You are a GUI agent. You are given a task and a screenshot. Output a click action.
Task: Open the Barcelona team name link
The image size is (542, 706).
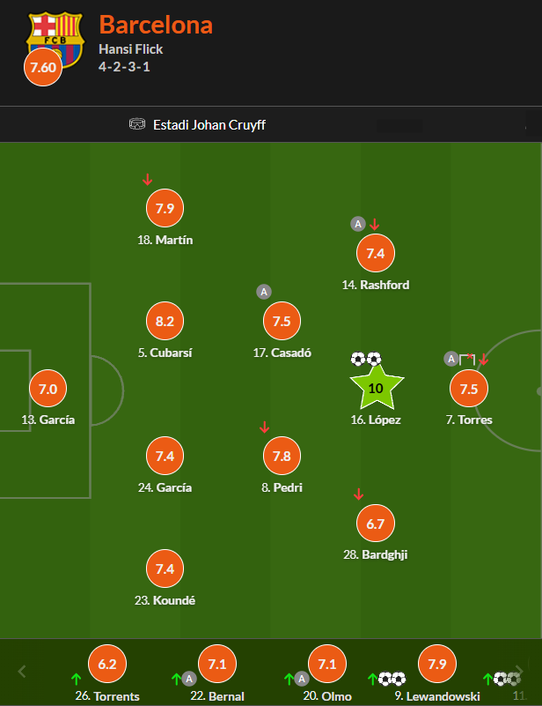coord(156,25)
